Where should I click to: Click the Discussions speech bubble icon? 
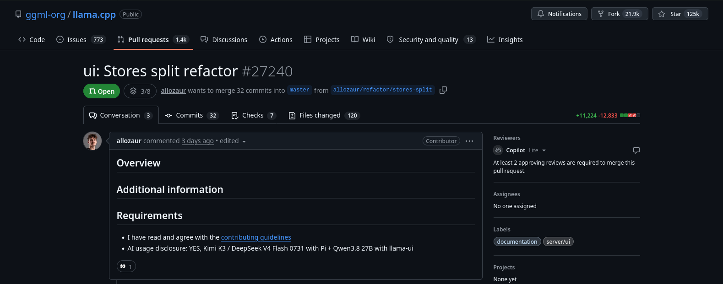pyautogui.click(x=204, y=40)
